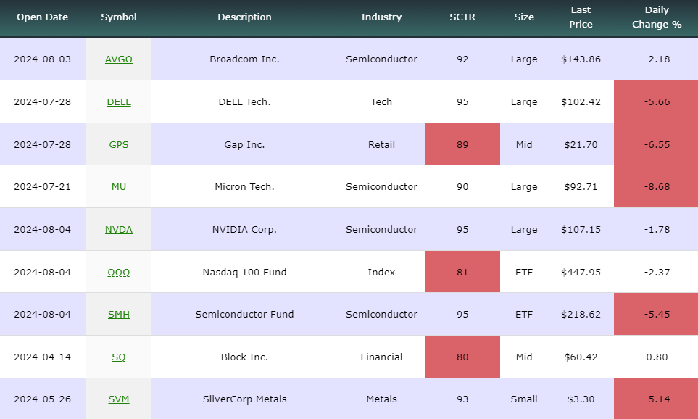Click the -2.18 daily change cell

coord(657,59)
